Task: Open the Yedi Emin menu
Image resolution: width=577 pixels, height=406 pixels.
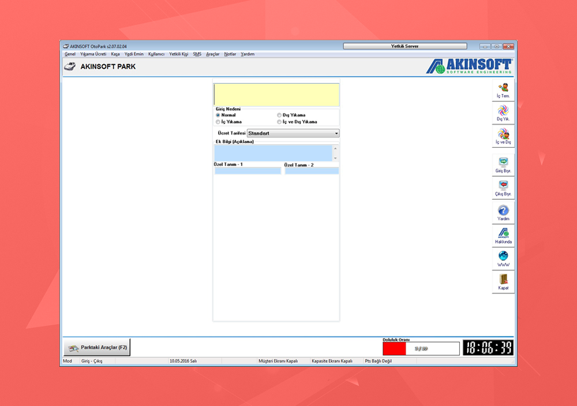Action: (134, 54)
